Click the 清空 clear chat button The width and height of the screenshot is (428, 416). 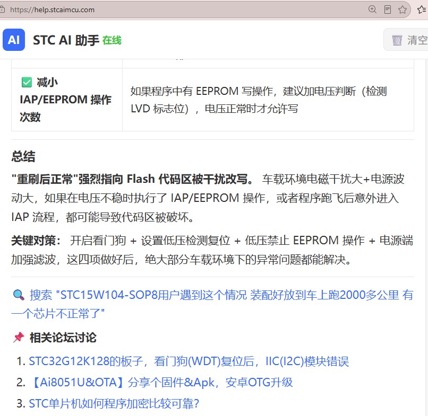coord(407,40)
